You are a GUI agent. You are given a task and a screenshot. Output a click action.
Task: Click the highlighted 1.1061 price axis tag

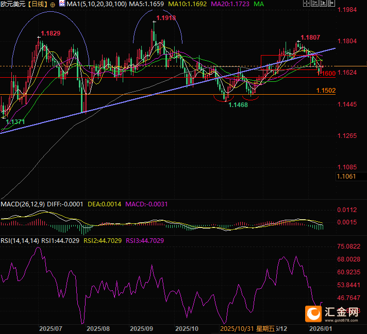coord(345,177)
